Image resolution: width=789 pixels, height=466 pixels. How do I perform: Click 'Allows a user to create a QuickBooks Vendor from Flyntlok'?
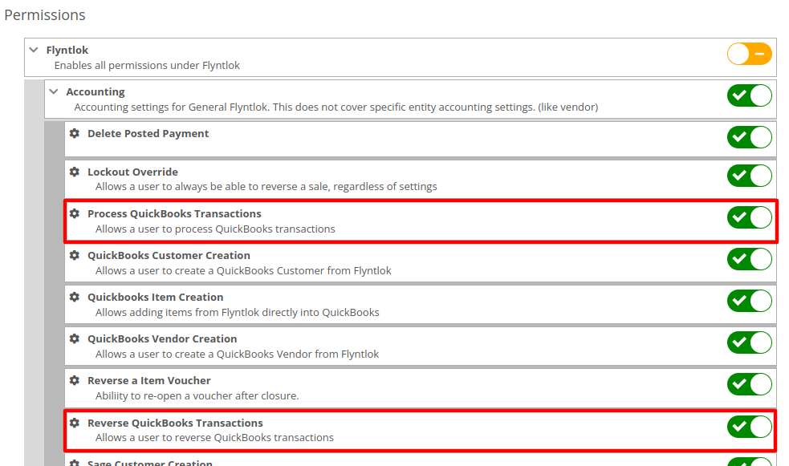click(237, 355)
